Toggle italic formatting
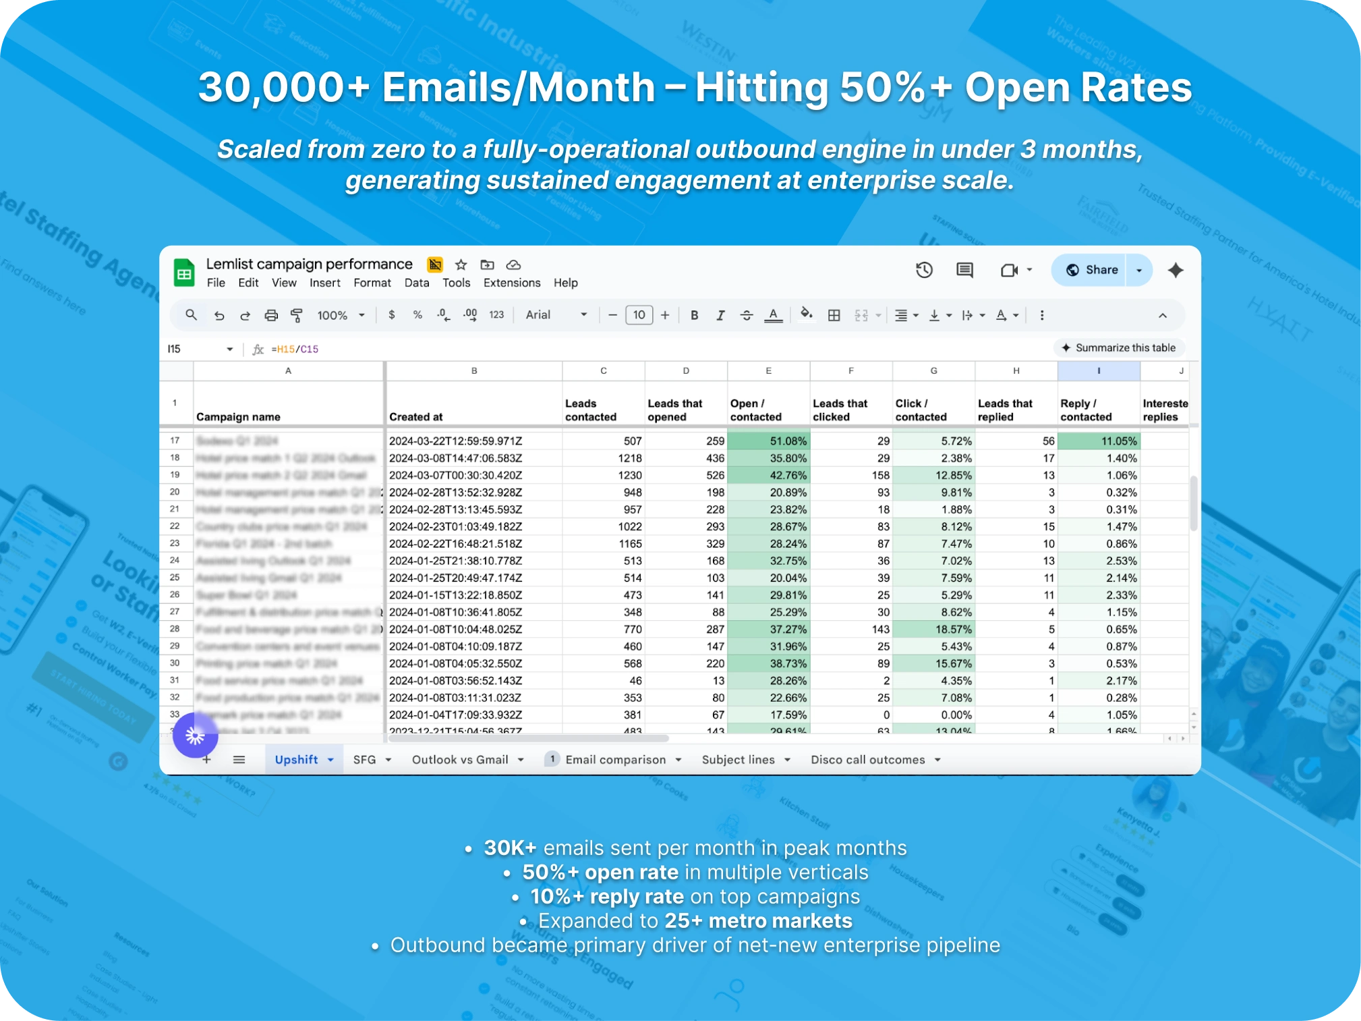1361x1021 pixels. click(720, 315)
